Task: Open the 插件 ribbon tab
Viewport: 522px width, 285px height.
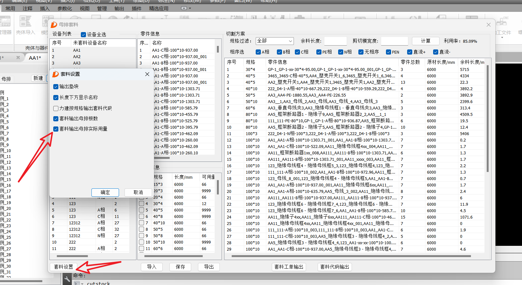Action: pos(137,8)
